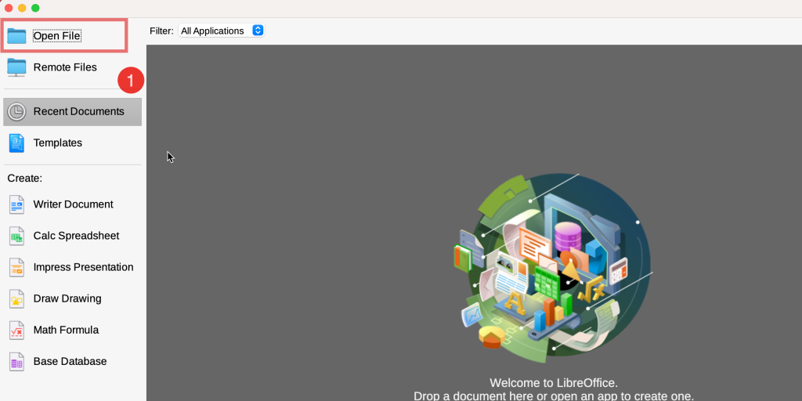The width and height of the screenshot is (802, 401).
Task: Create a new Writer Document
Action: pyautogui.click(x=72, y=204)
